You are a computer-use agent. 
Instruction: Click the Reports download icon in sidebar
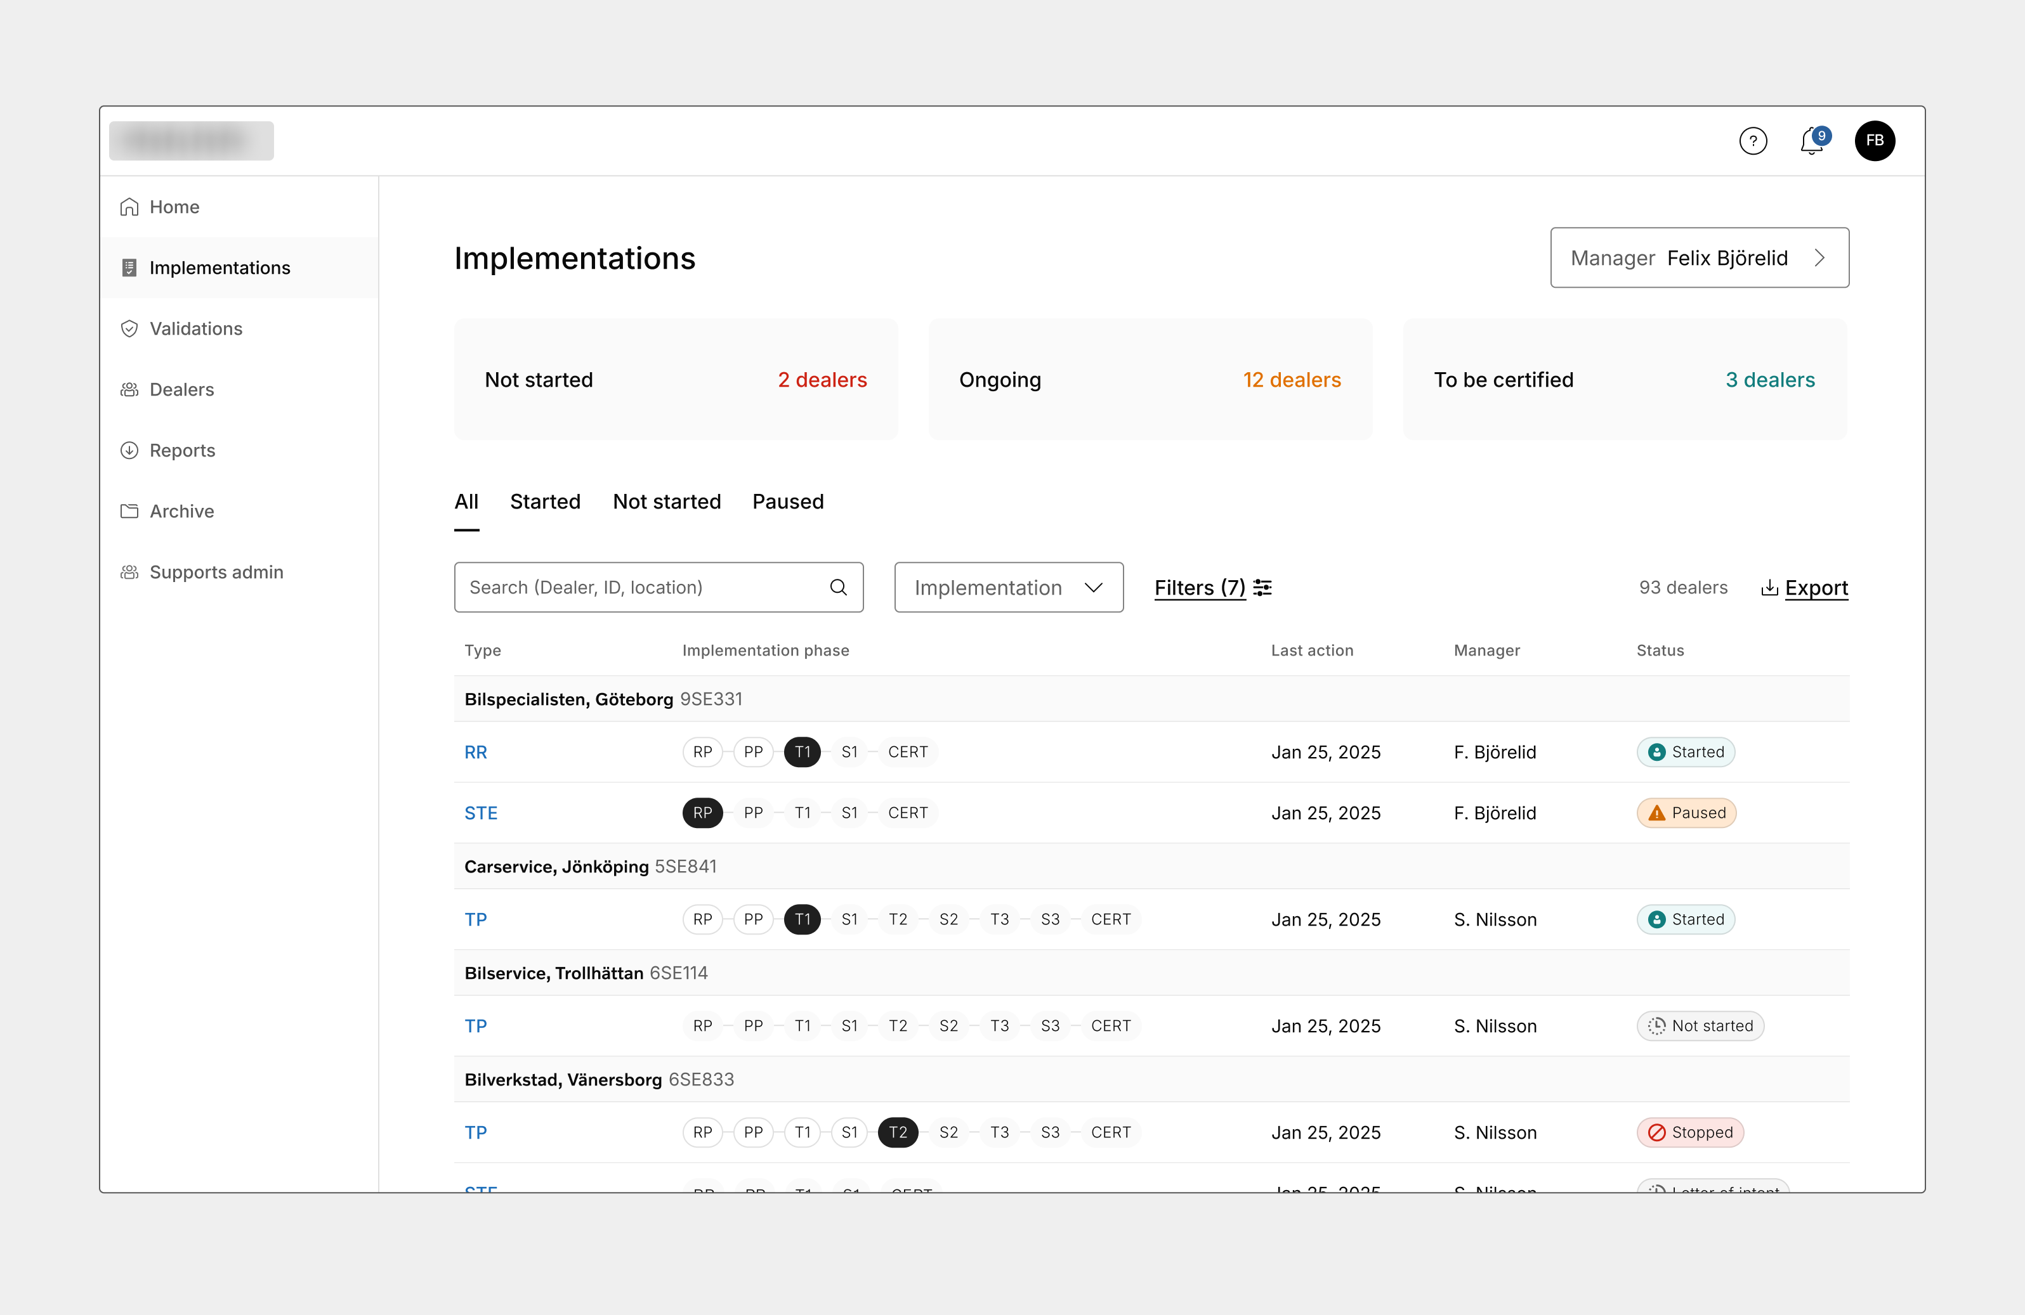[129, 450]
